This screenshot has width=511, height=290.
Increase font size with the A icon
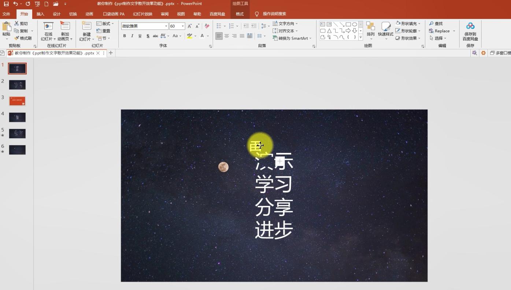[x=189, y=26]
